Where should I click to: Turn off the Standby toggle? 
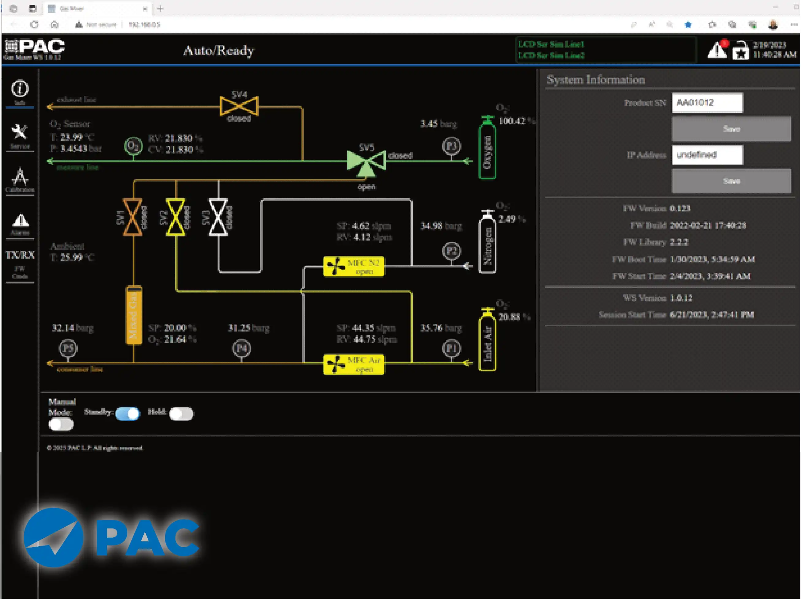[x=127, y=414]
